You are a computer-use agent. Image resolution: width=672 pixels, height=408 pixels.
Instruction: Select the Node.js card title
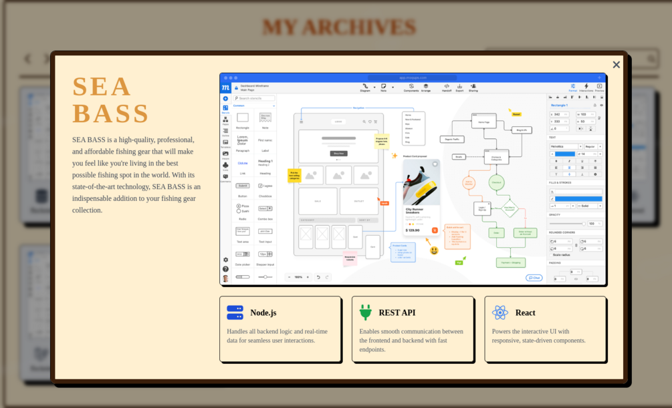[x=263, y=313]
